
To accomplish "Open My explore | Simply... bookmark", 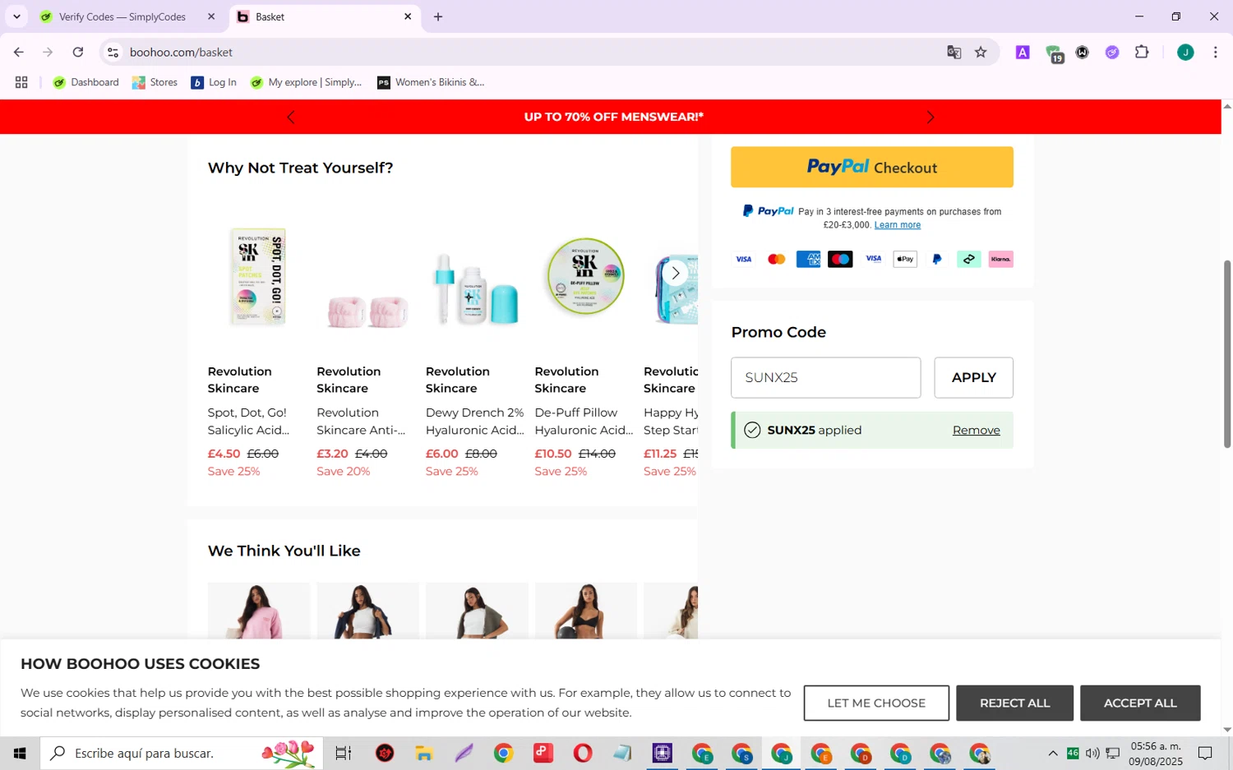I will click(306, 82).
